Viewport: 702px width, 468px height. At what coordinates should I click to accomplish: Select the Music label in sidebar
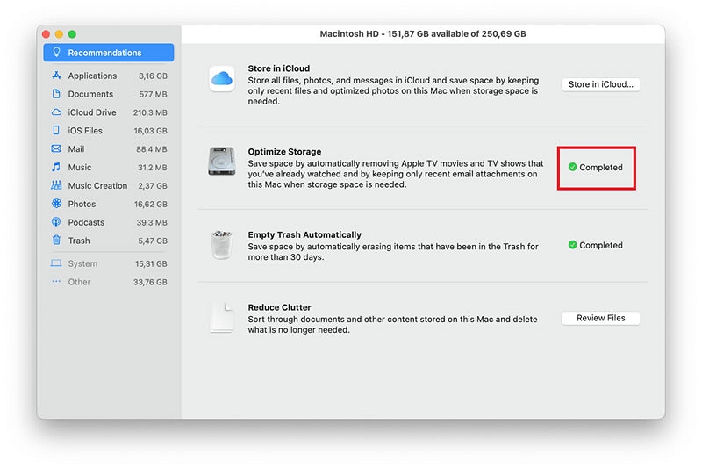[x=80, y=168]
